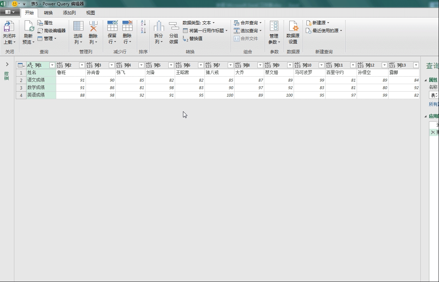The height and width of the screenshot is (282, 439).
Task: Click the cell containing 蔡文姬
Action: 279,73
